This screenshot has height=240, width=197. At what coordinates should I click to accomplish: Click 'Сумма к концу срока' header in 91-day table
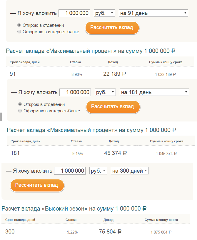[166, 62]
